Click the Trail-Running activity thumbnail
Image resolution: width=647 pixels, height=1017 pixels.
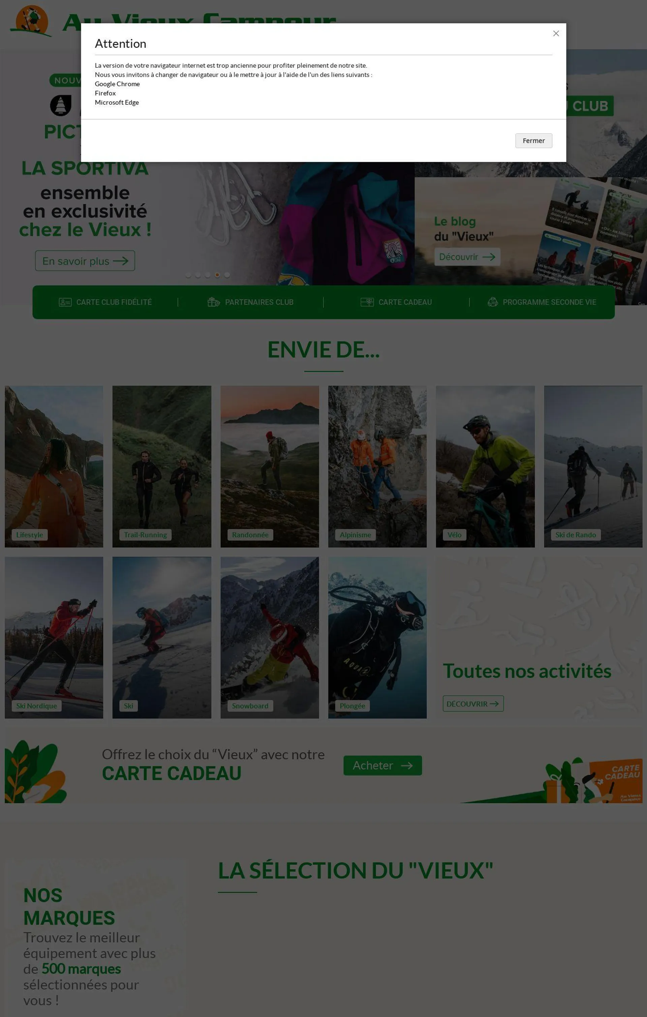[x=161, y=466]
